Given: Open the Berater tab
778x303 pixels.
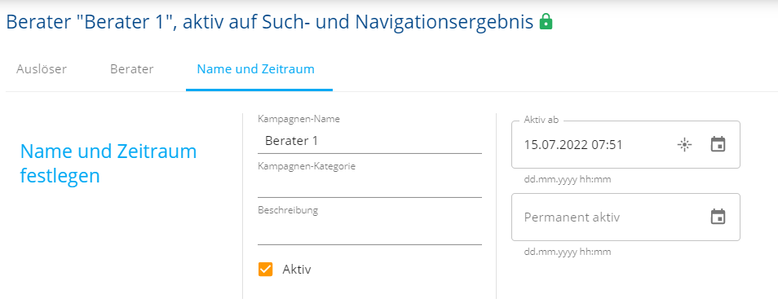Looking at the screenshot, I should pos(132,69).
